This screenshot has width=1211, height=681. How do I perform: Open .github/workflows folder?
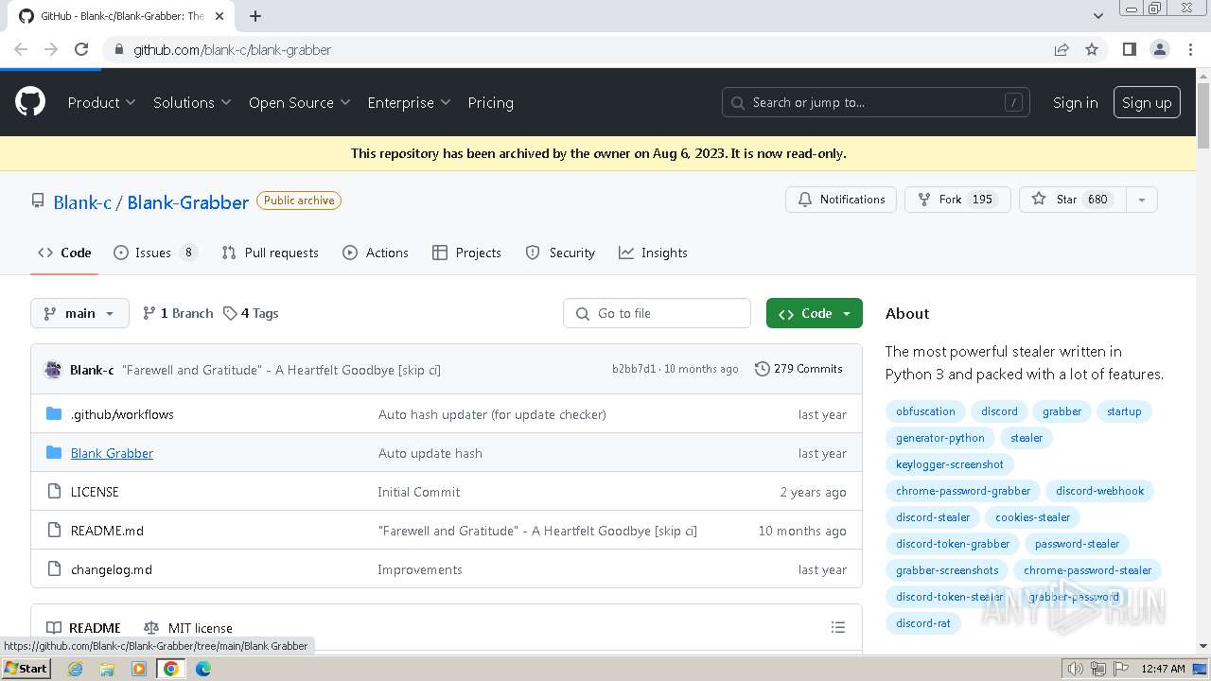point(122,414)
